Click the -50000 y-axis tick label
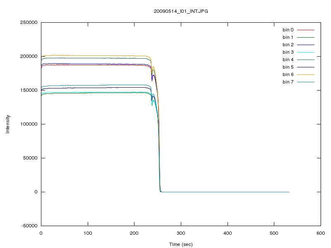The width and height of the screenshot is (331, 248). point(29,226)
